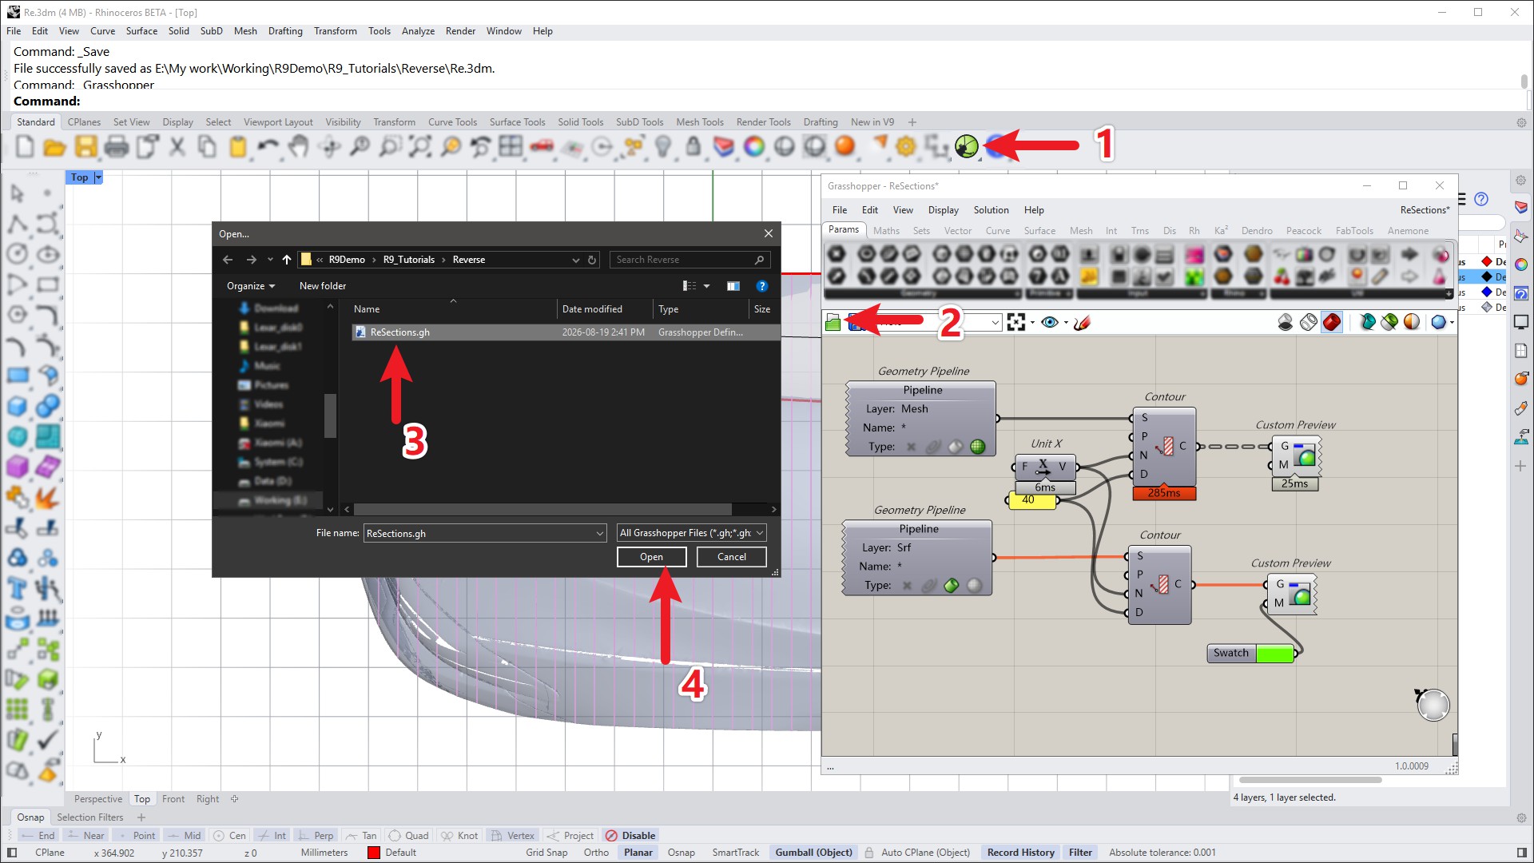Click the Open button in dialog

pyautogui.click(x=651, y=557)
